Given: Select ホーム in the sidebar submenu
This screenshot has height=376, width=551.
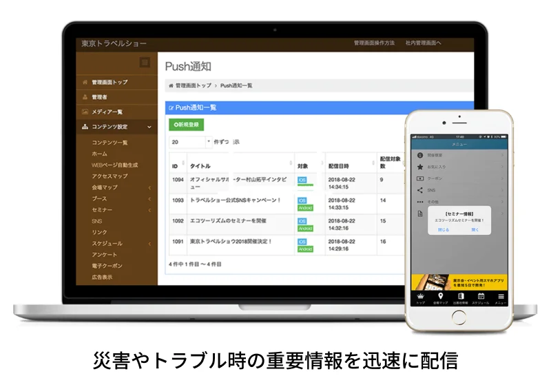Looking at the screenshot, I should click(x=99, y=154).
